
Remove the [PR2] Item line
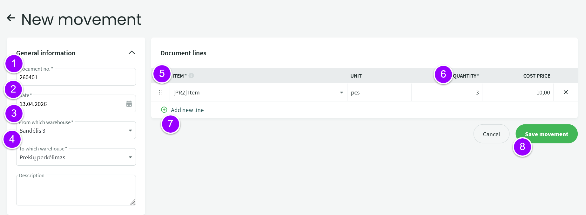click(x=566, y=92)
